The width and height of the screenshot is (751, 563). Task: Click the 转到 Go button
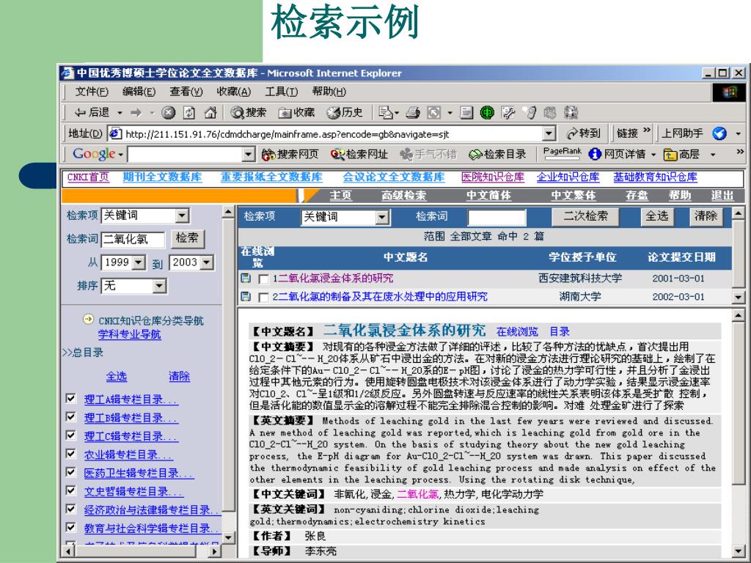[x=583, y=133]
